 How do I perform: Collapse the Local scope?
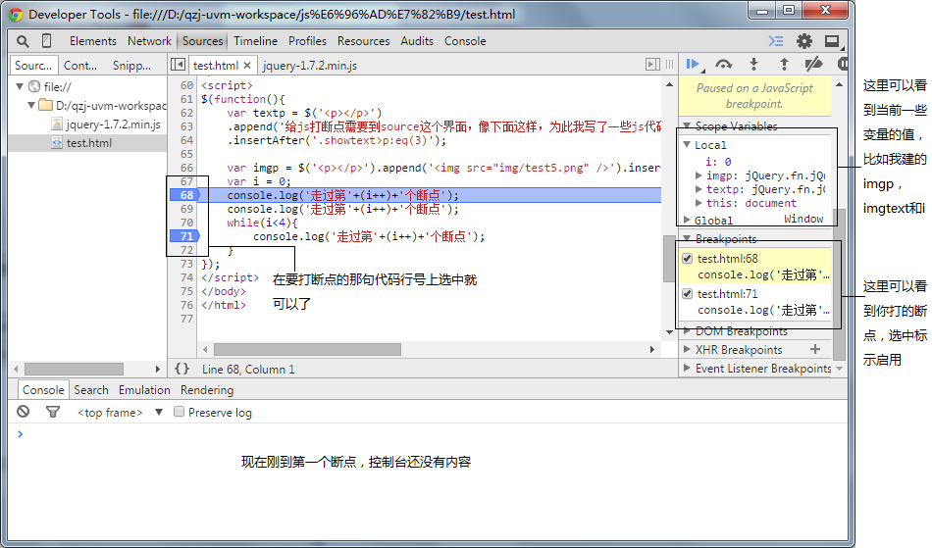click(x=687, y=144)
